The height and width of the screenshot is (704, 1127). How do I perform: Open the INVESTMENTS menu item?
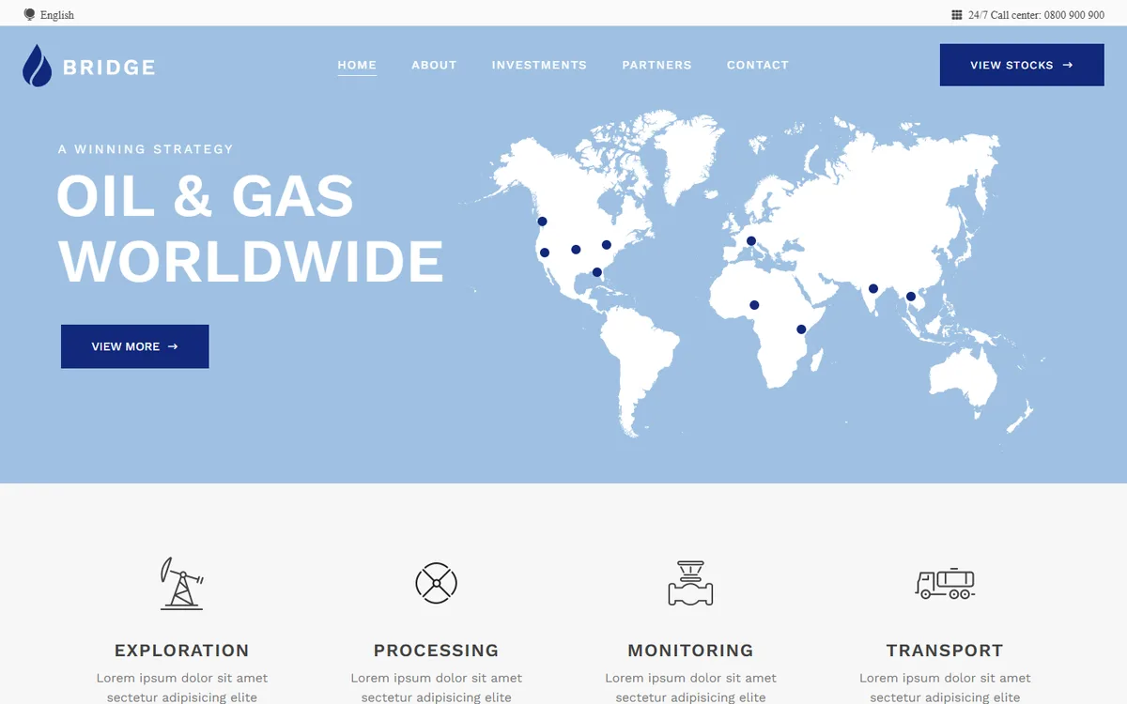click(539, 66)
